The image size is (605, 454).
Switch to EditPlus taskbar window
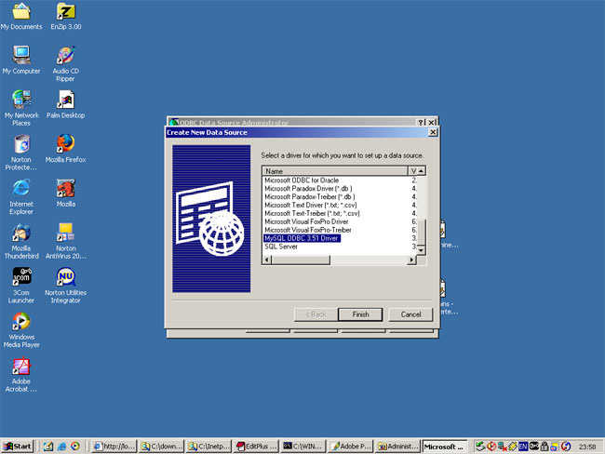tap(256, 447)
